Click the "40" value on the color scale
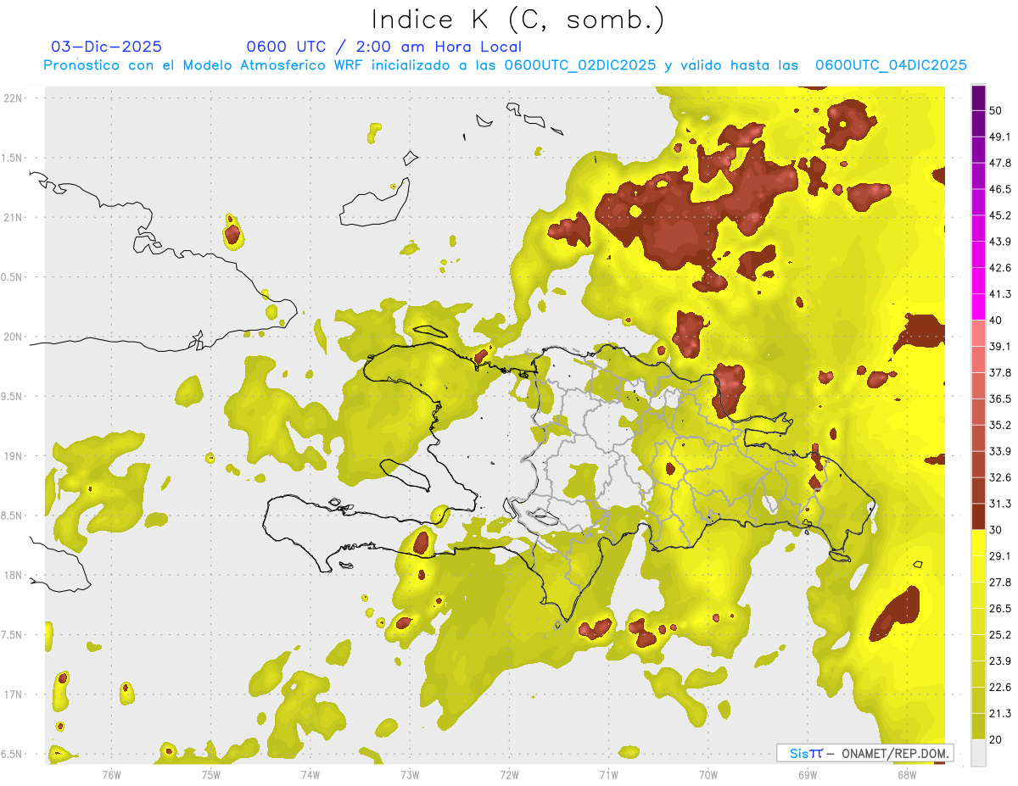 click(997, 321)
